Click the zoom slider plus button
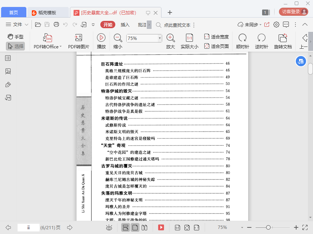 pos(296,227)
